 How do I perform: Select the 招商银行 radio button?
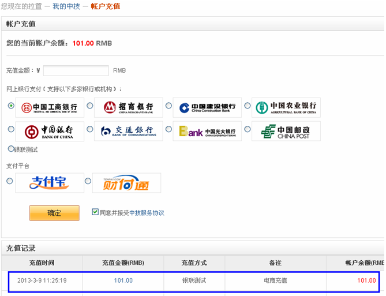coord(90,106)
